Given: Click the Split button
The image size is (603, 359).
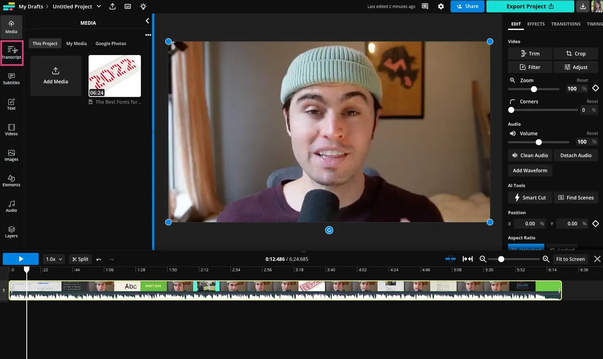Looking at the screenshot, I should [x=80, y=259].
